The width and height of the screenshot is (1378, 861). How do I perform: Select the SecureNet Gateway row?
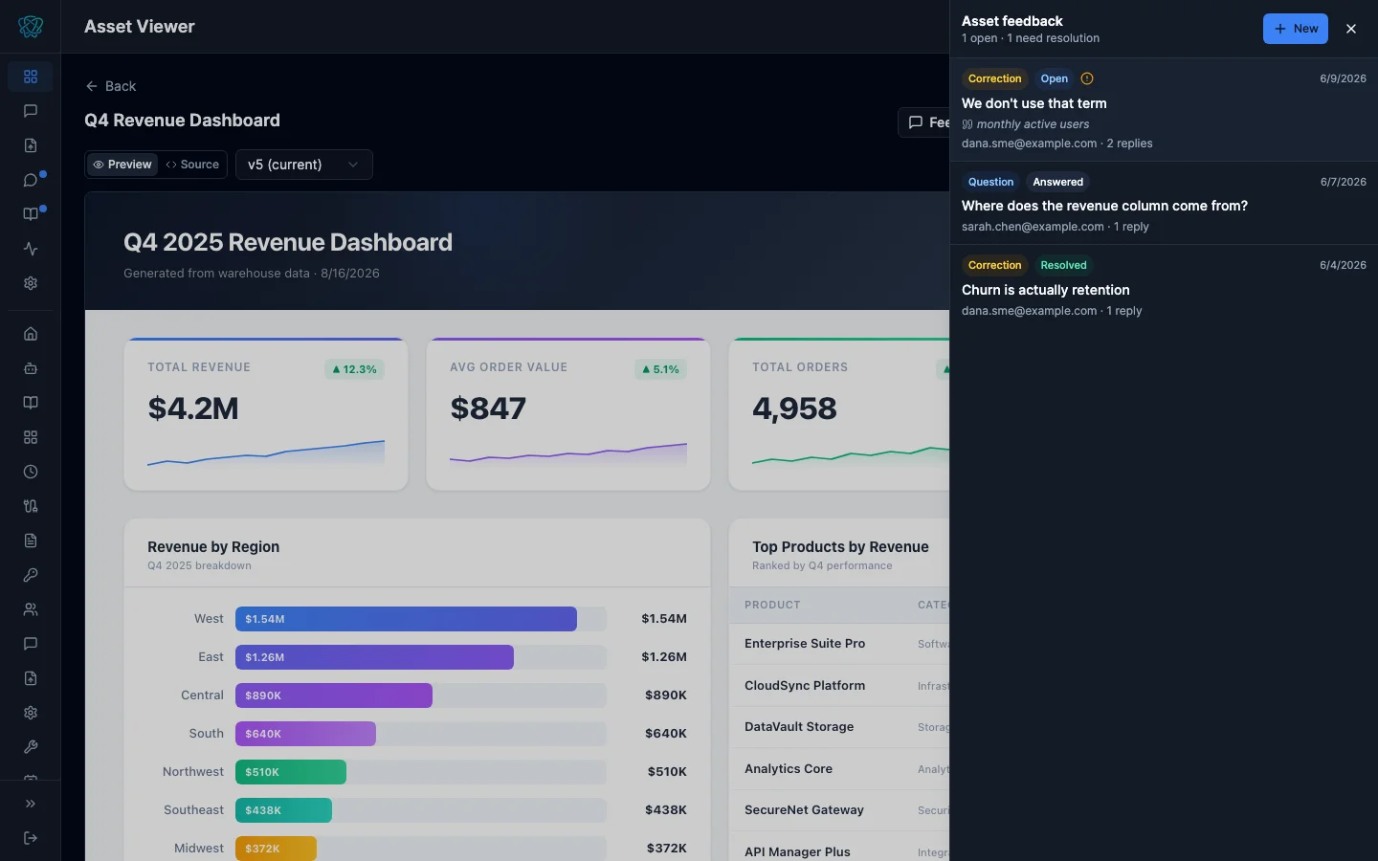(x=839, y=810)
